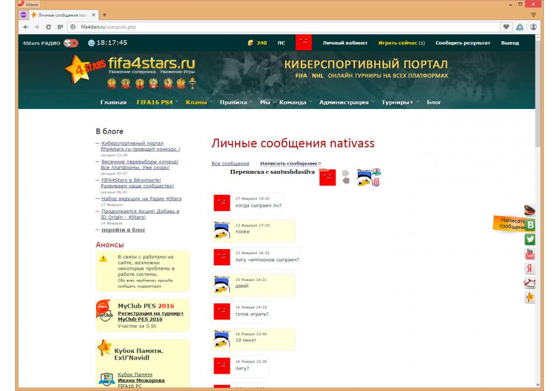Click duck avatar on message давай
The image size is (559, 391).
coord(222,284)
